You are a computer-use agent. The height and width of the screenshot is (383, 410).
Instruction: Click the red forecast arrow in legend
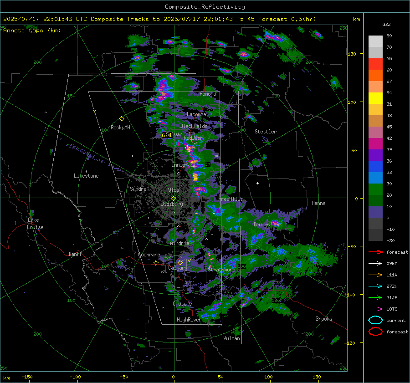pyautogui.click(x=375, y=252)
